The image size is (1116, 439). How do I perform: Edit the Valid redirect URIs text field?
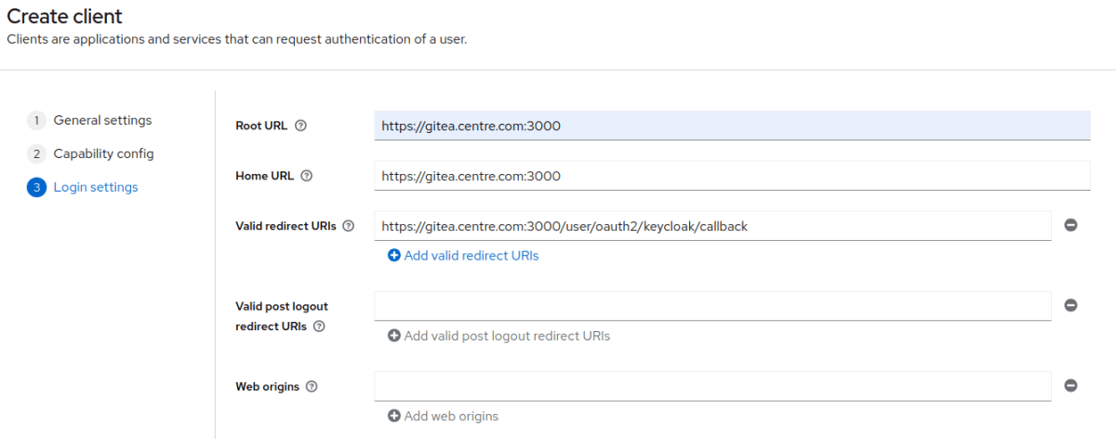point(712,226)
